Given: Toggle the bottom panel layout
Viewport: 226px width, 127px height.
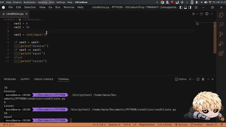Looking at the screenshot, I should [x=185, y=7].
